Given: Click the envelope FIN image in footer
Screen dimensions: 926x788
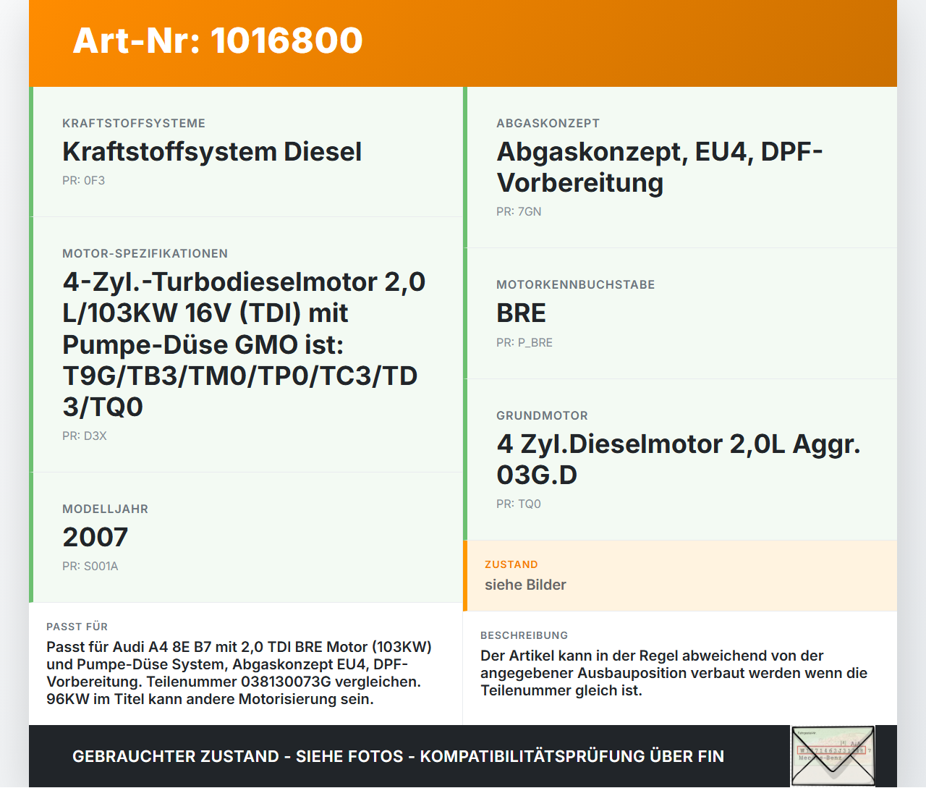Looking at the screenshot, I should click(833, 756).
